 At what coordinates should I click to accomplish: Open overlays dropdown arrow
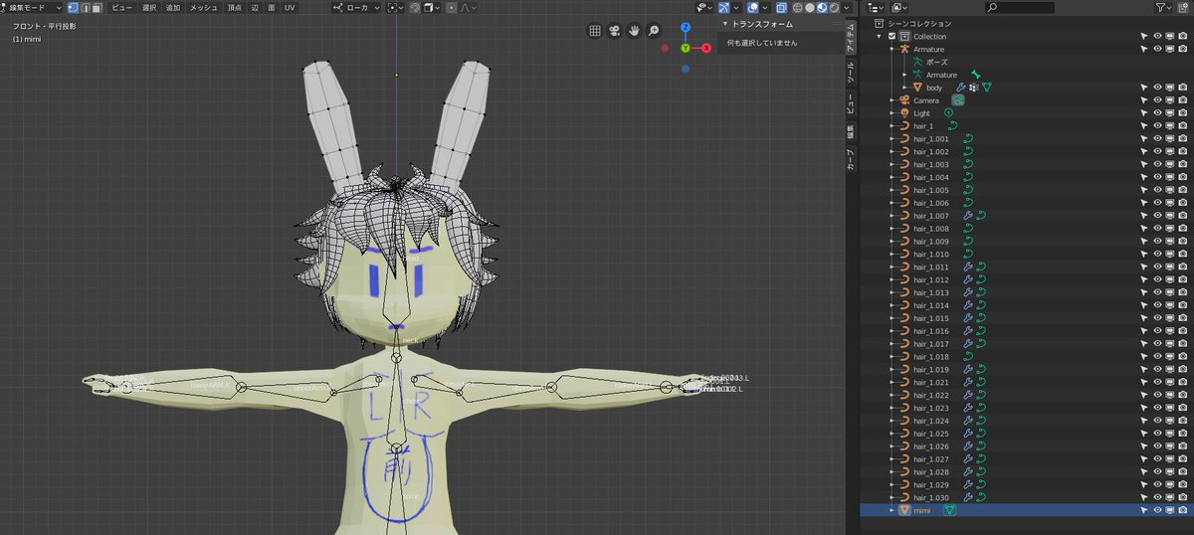click(x=764, y=7)
